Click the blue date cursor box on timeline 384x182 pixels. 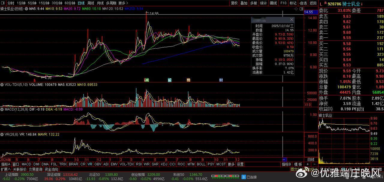285,159
